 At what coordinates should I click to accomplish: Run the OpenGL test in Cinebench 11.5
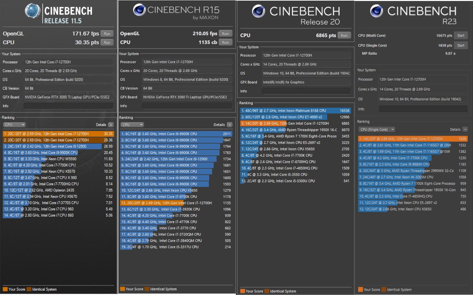107,34
